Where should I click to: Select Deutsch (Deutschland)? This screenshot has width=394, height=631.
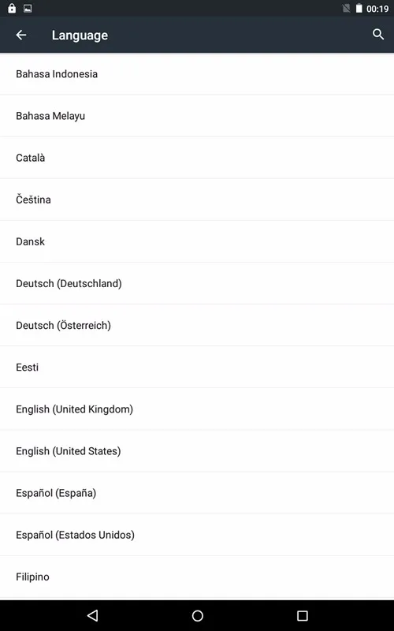197,283
